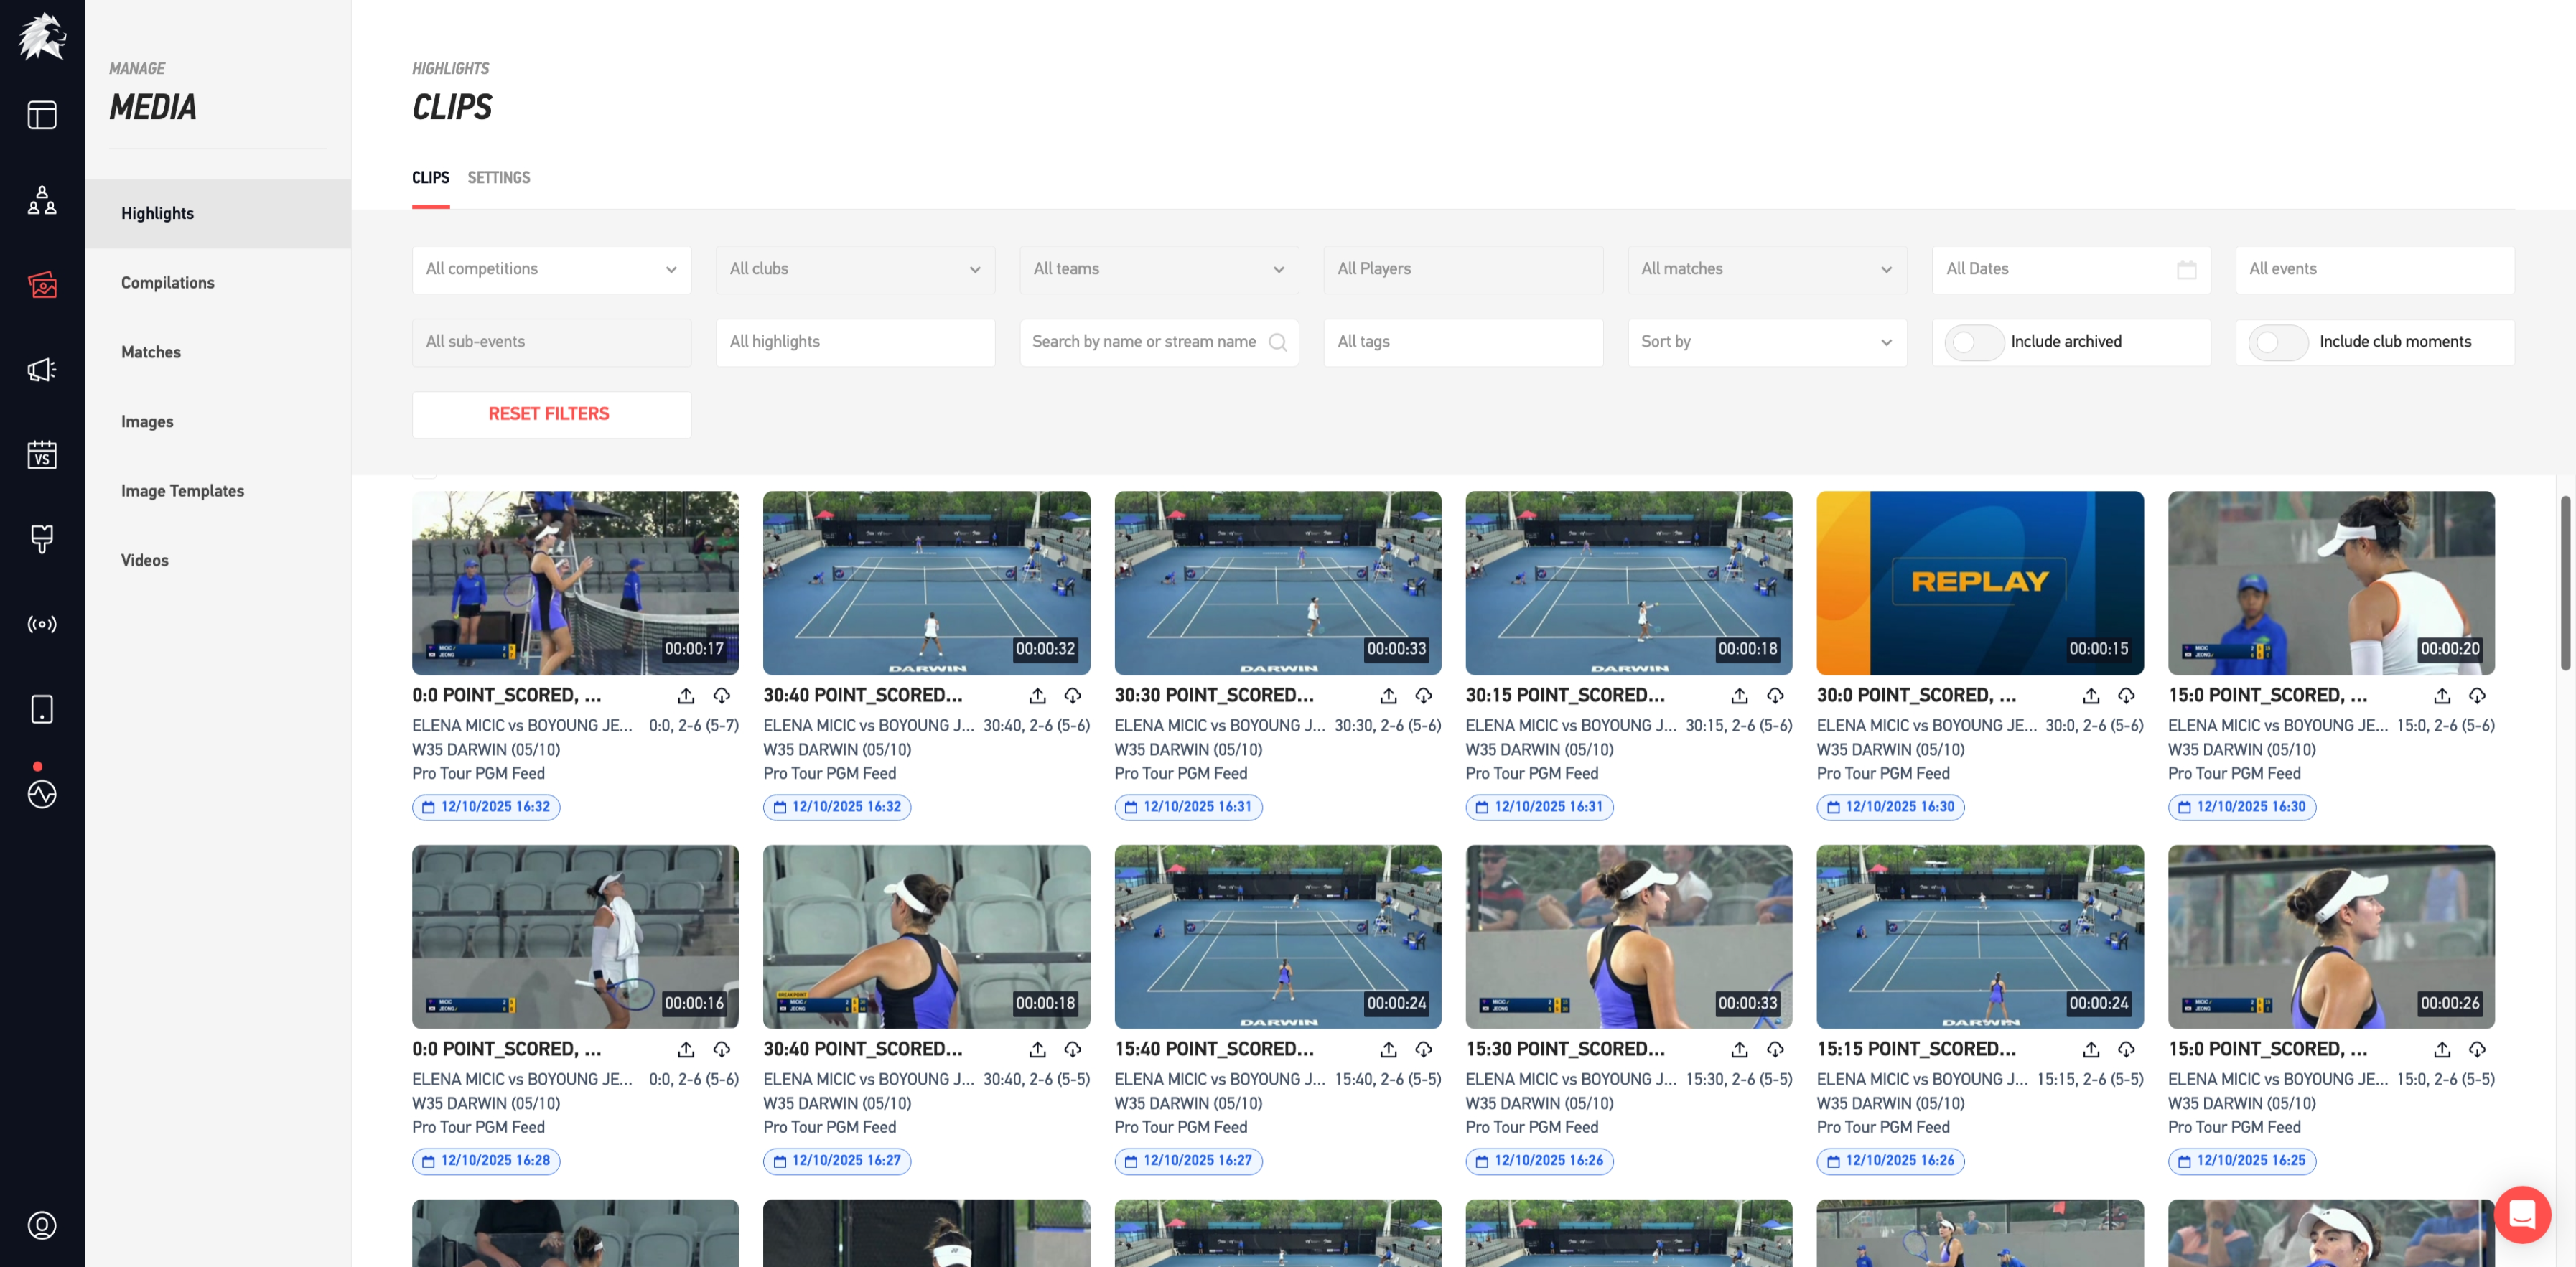Click the RESET FILTERS button
This screenshot has width=2576, height=1267.
[550, 413]
